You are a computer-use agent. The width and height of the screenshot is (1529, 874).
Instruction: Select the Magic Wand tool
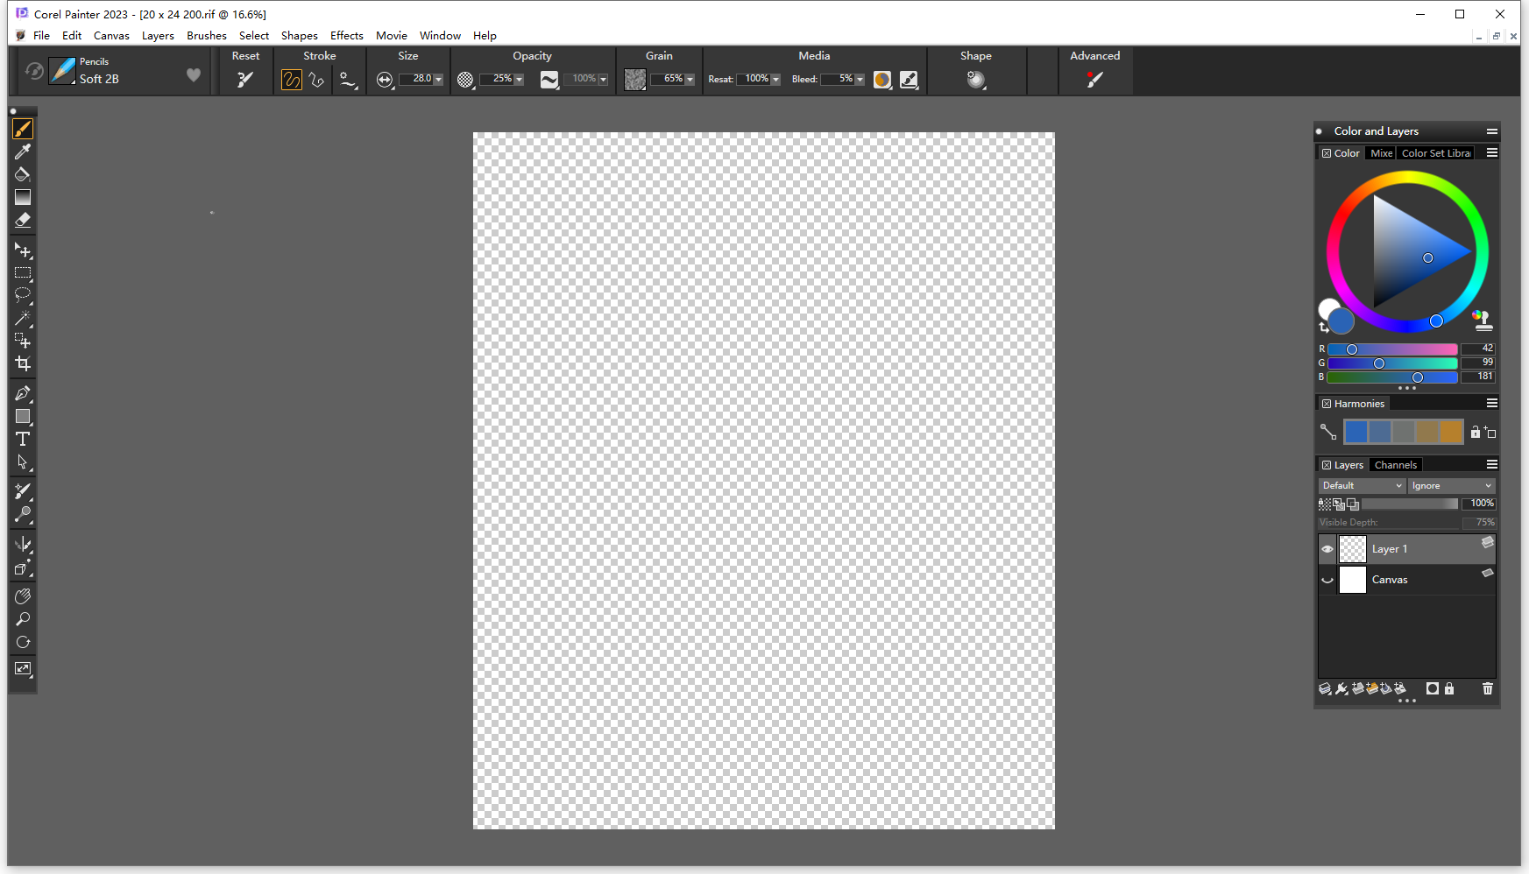coord(23,318)
